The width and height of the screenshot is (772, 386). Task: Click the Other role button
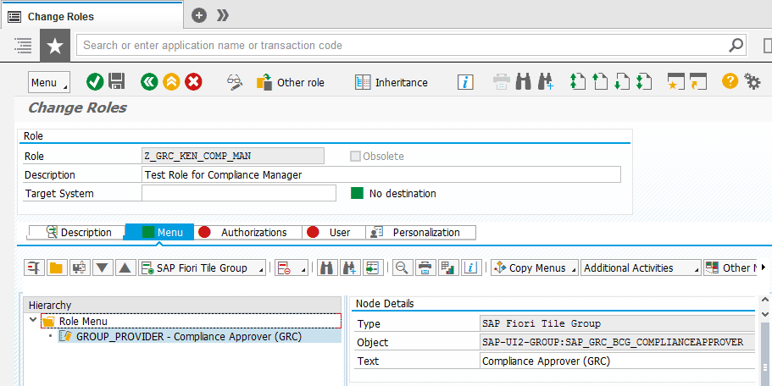[291, 82]
